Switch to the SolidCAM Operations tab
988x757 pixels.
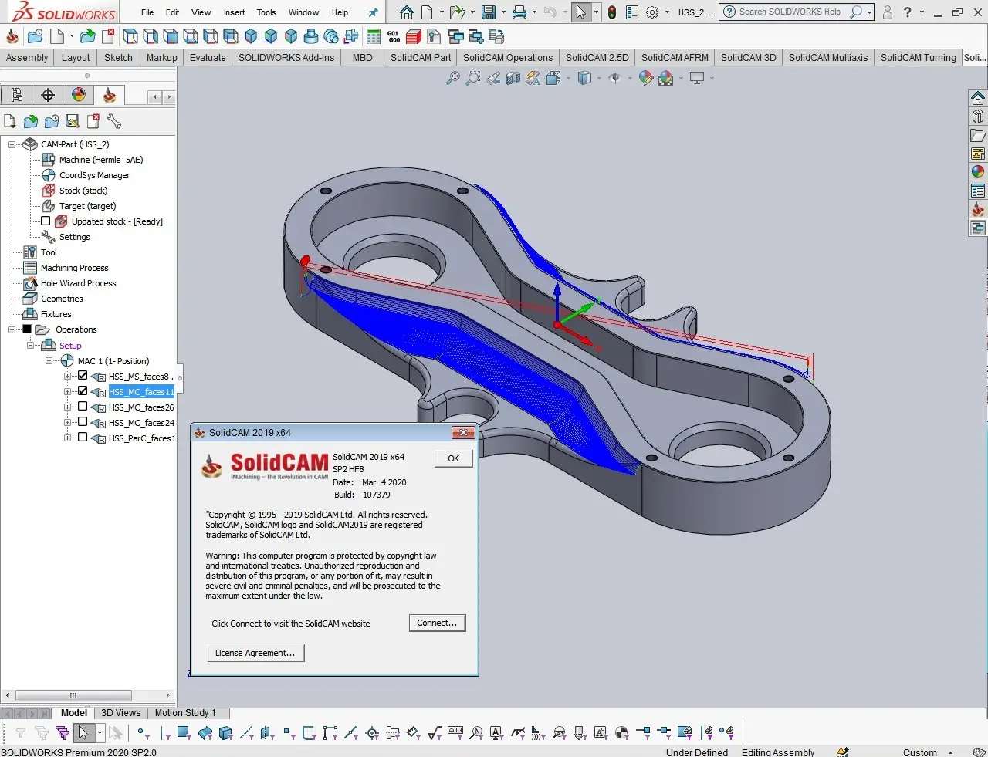508,58
